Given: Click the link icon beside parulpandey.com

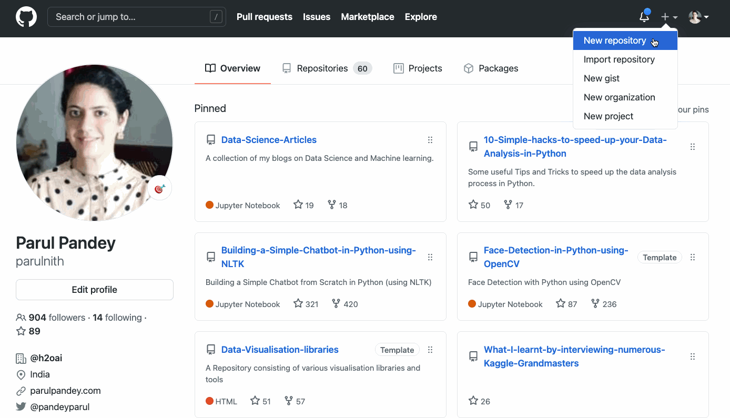Looking at the screenshot, I should coord(21,391).
